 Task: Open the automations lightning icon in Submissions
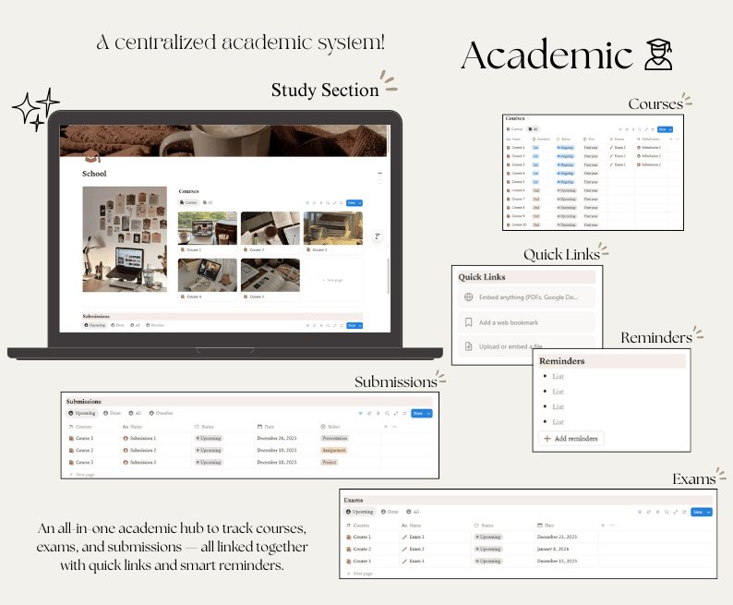tap(379, 413)
